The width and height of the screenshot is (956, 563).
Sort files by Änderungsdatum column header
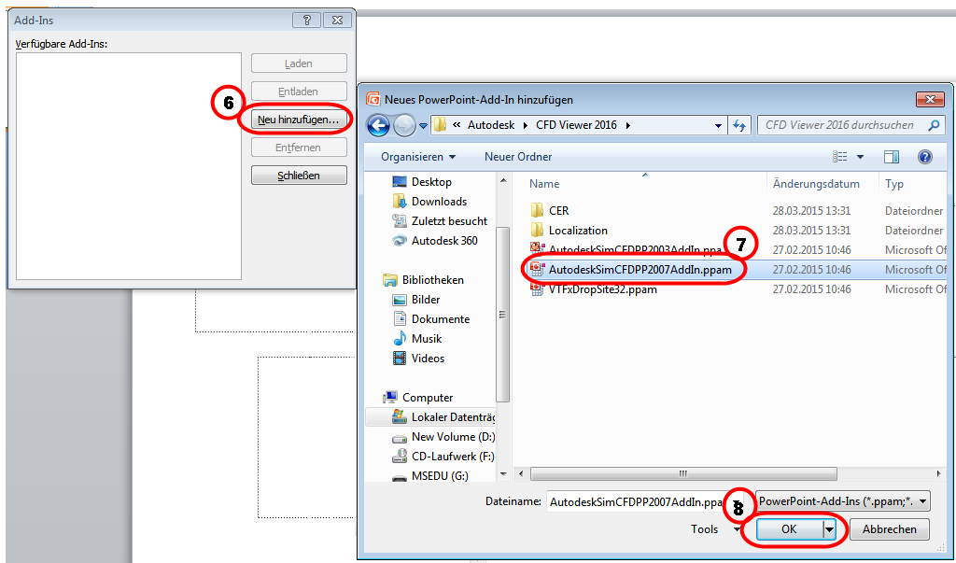pyautogui.click(x=816, y=184)
